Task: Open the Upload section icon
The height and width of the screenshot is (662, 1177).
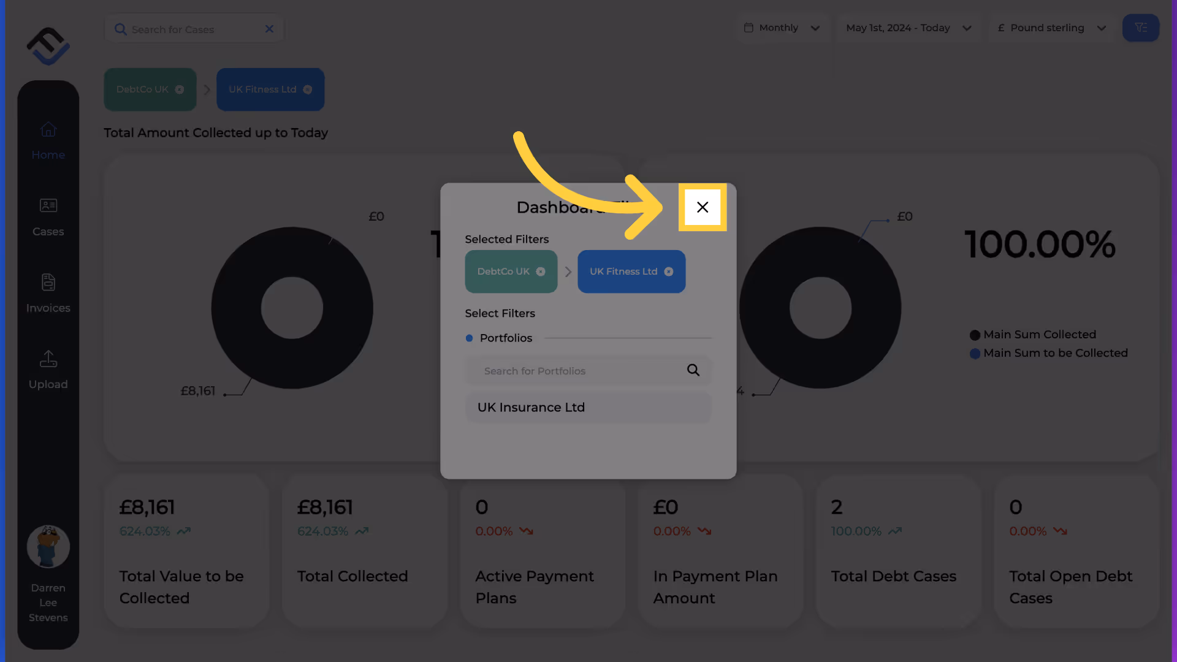Action: 48,359
